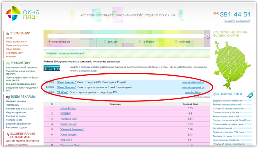
Task: Follow the 'Не смогли дозвониться?' link
Action: point(237,21)
